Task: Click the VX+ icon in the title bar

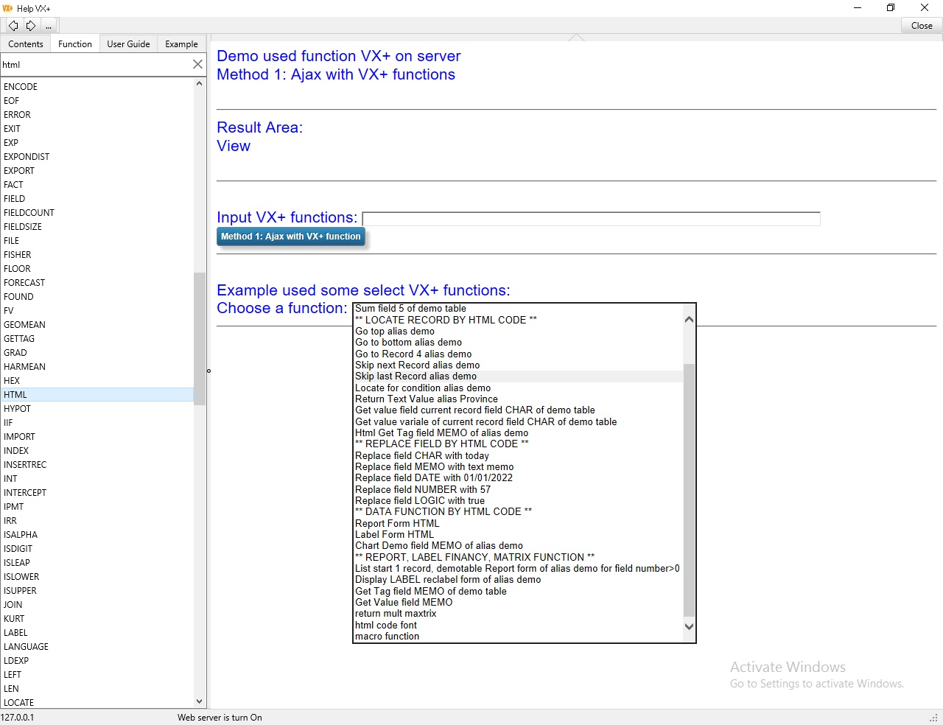Action: (x=8, y=8)
